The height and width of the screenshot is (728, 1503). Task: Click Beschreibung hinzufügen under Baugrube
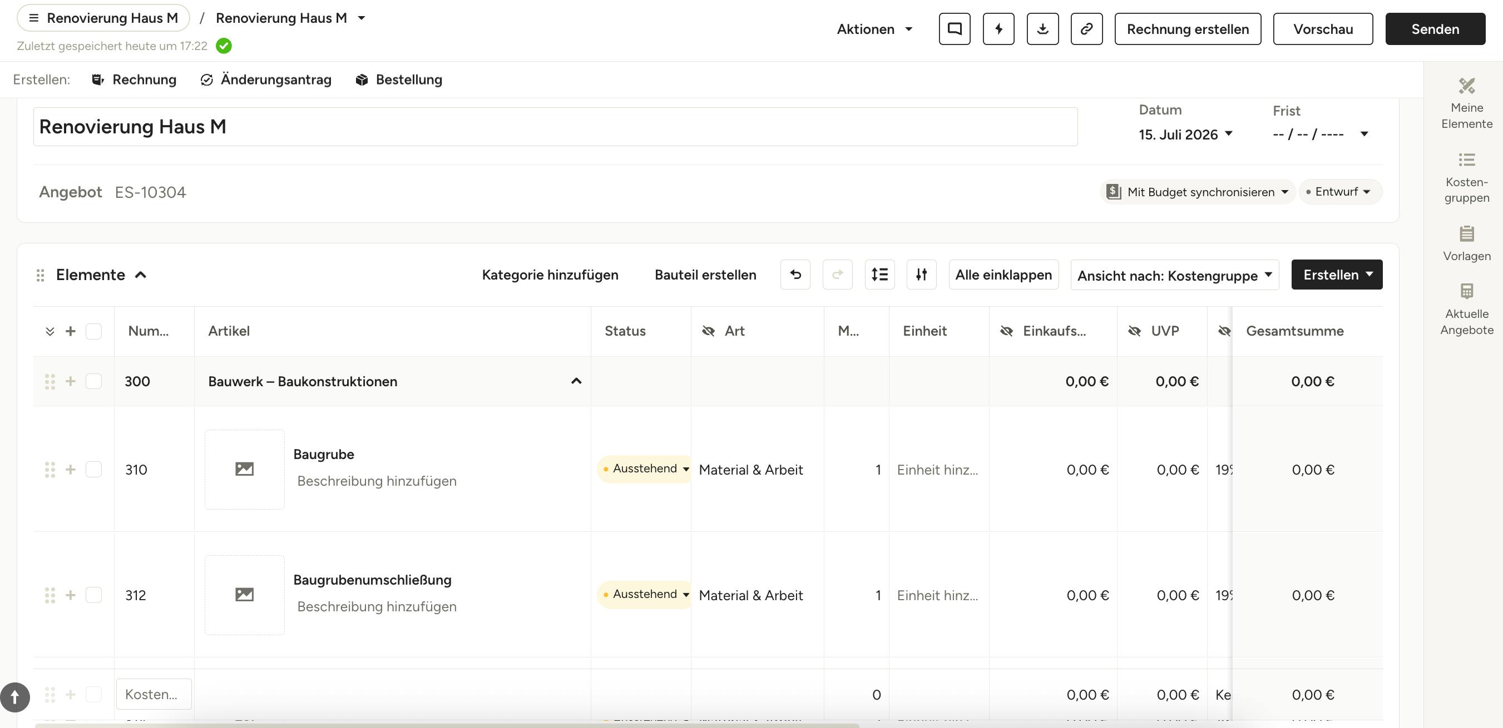(x=377, y=481)
